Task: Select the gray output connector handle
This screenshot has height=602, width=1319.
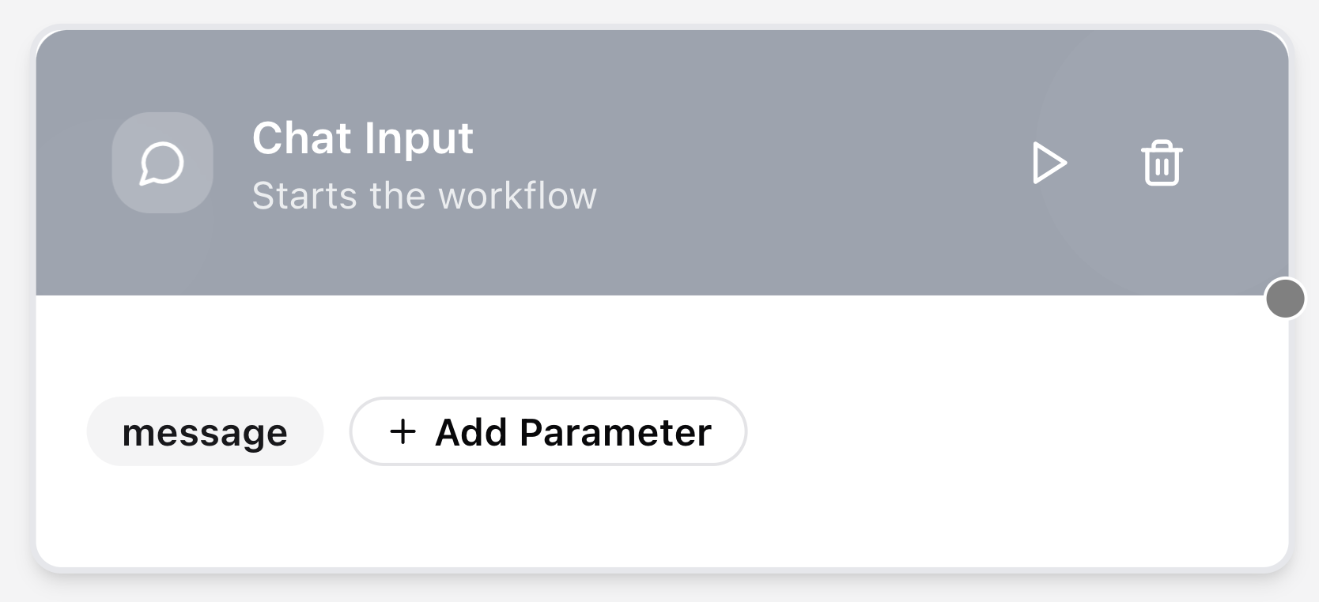Action: pos(1285,299)
